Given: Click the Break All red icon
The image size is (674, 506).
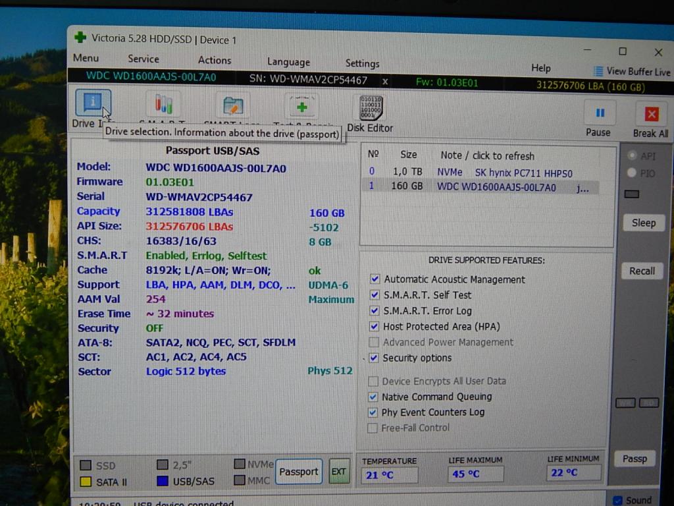Looking at the screenshot, I should 652,115.
